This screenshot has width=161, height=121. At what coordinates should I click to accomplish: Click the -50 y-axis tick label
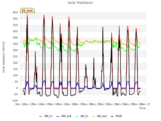coord(16,94)
